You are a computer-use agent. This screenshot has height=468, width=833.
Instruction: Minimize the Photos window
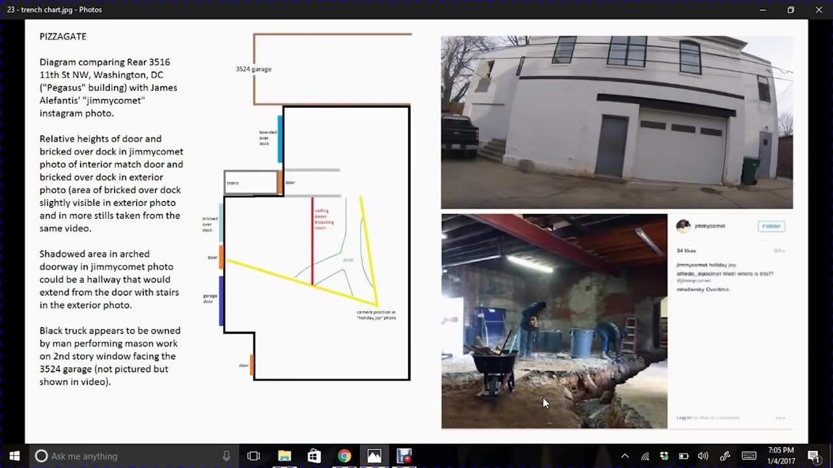pyautogui.click(x=762, y=10)
